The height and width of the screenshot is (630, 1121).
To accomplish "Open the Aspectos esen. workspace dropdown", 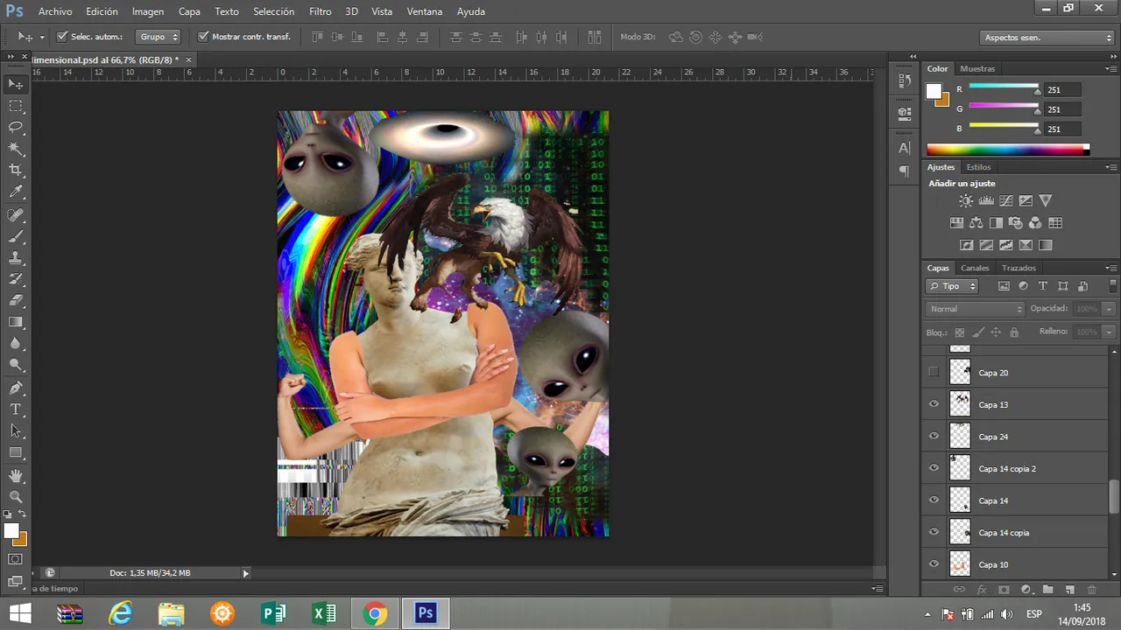I will pos(1047,38).
